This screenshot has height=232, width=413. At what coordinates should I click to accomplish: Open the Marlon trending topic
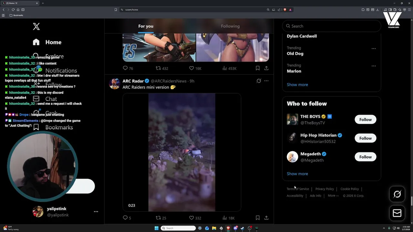tap(294, 71)
